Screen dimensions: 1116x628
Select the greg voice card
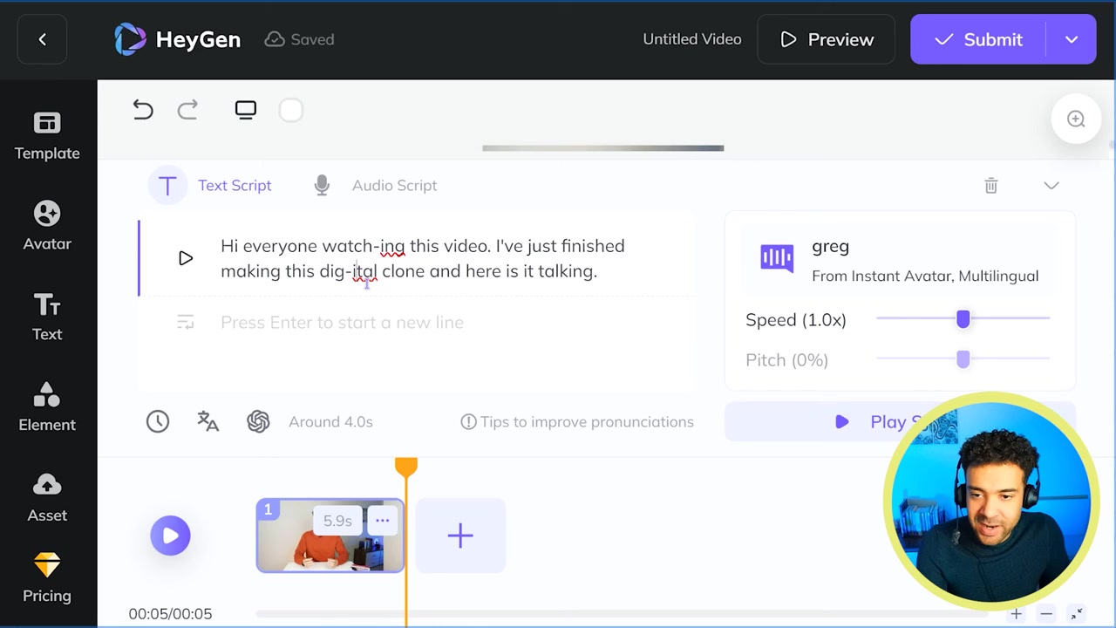tap(900, 260)
